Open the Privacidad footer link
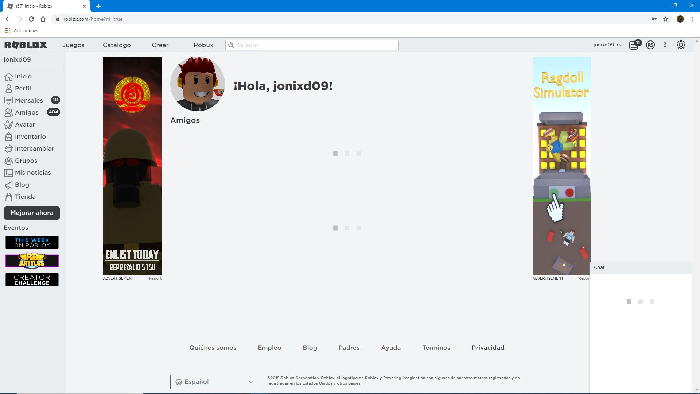The width and height of the screenshot is (700, 394). 488,348
